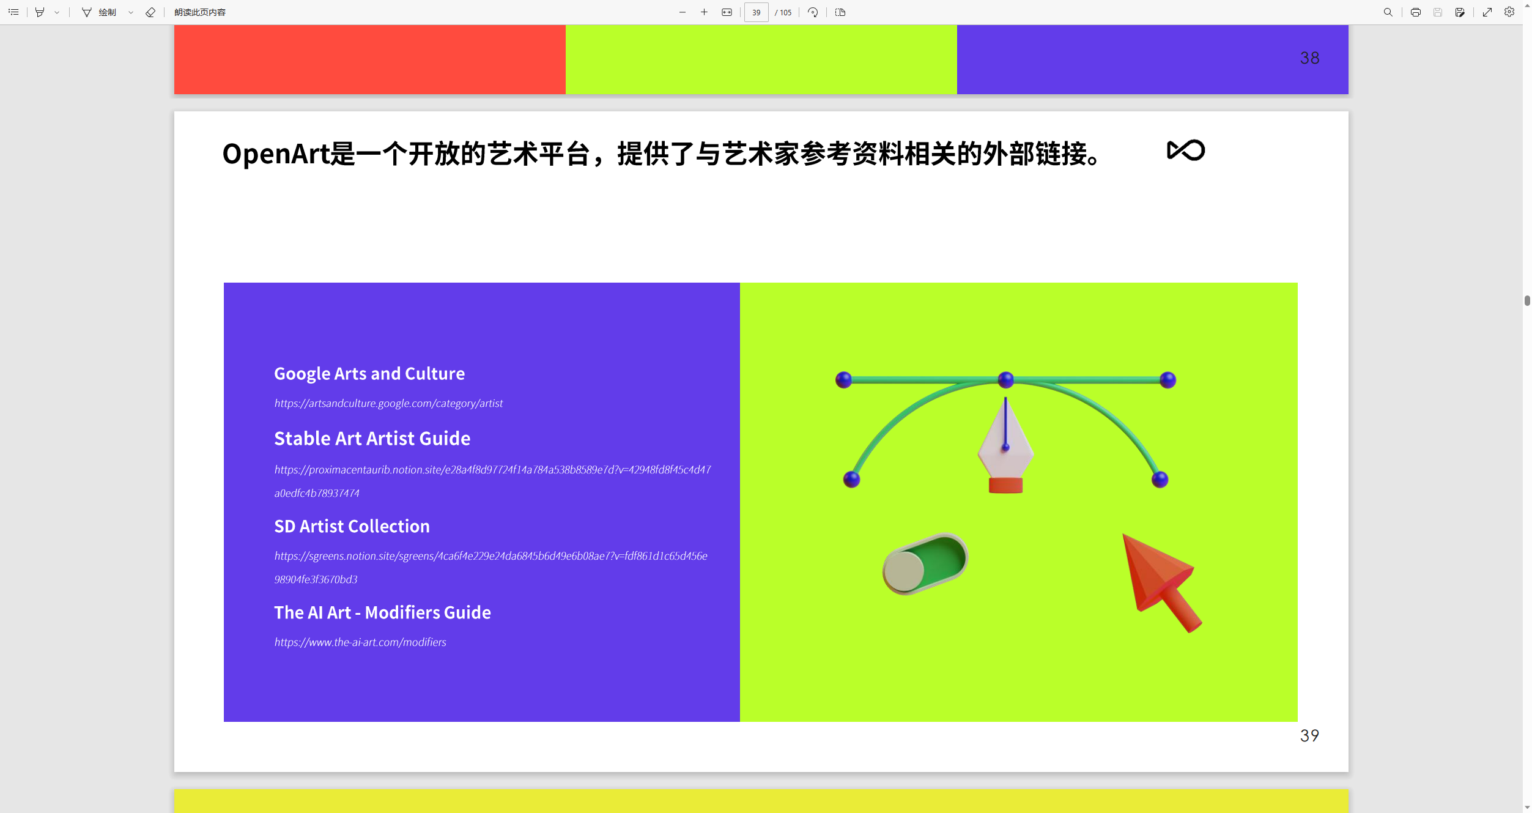Viewport: 1532px width, 813px height.
Task: Open the find in document search
Action: [1388, 12]
